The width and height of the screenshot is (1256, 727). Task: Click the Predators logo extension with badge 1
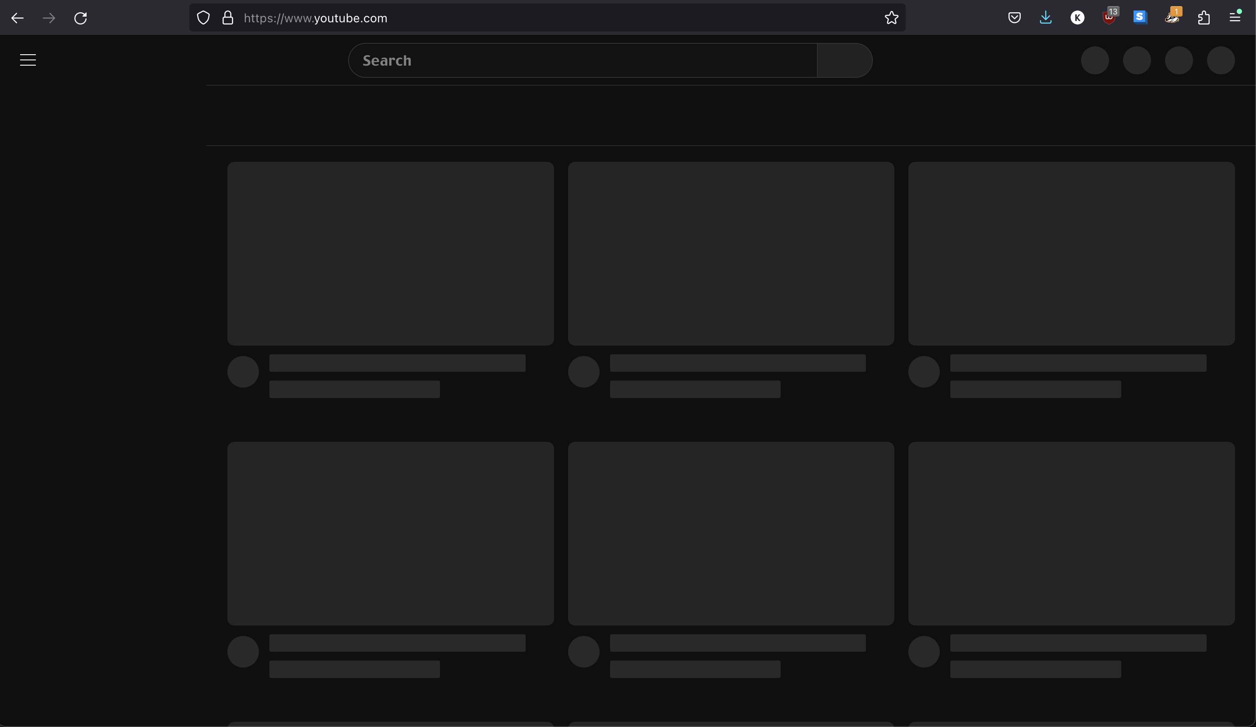1172,18
